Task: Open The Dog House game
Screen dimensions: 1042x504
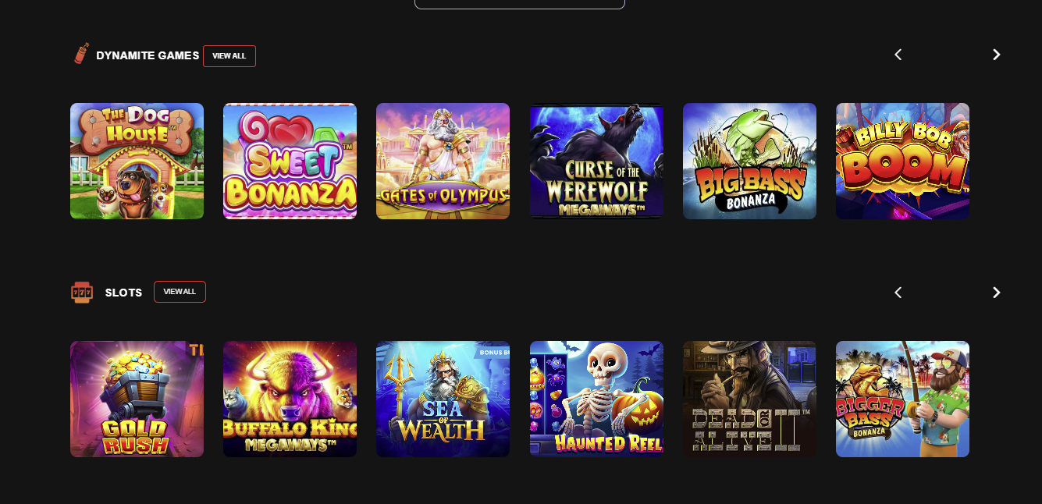Action: (x=137, y=161)
